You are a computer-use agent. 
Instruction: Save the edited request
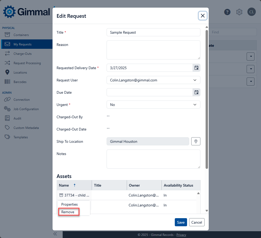tap(181, 222)
